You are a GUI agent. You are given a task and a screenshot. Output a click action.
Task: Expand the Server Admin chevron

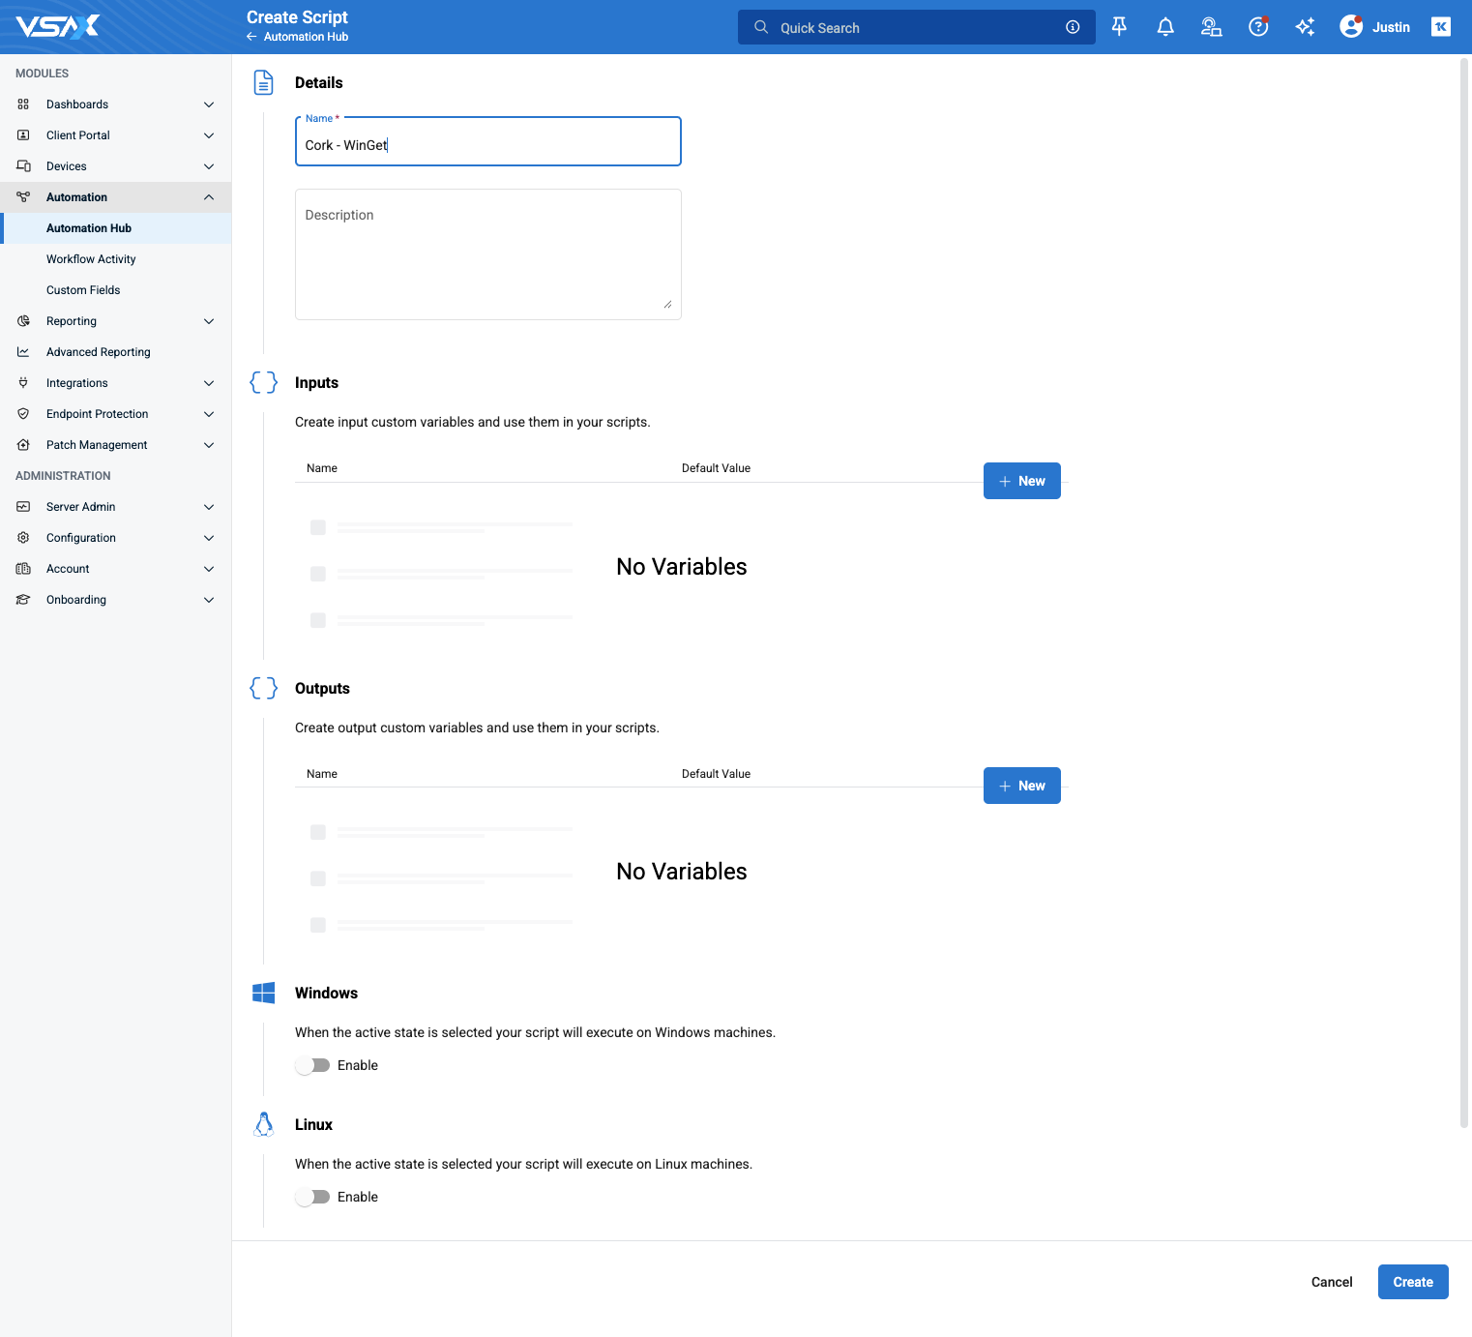click(x=209, y=507)
